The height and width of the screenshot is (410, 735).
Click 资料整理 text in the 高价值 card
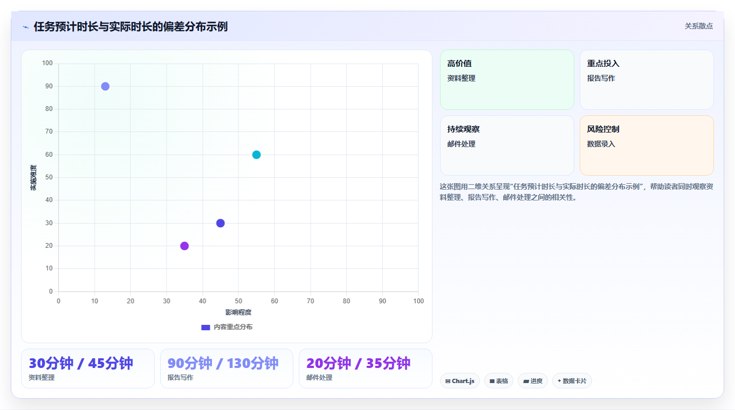(461, 78)
